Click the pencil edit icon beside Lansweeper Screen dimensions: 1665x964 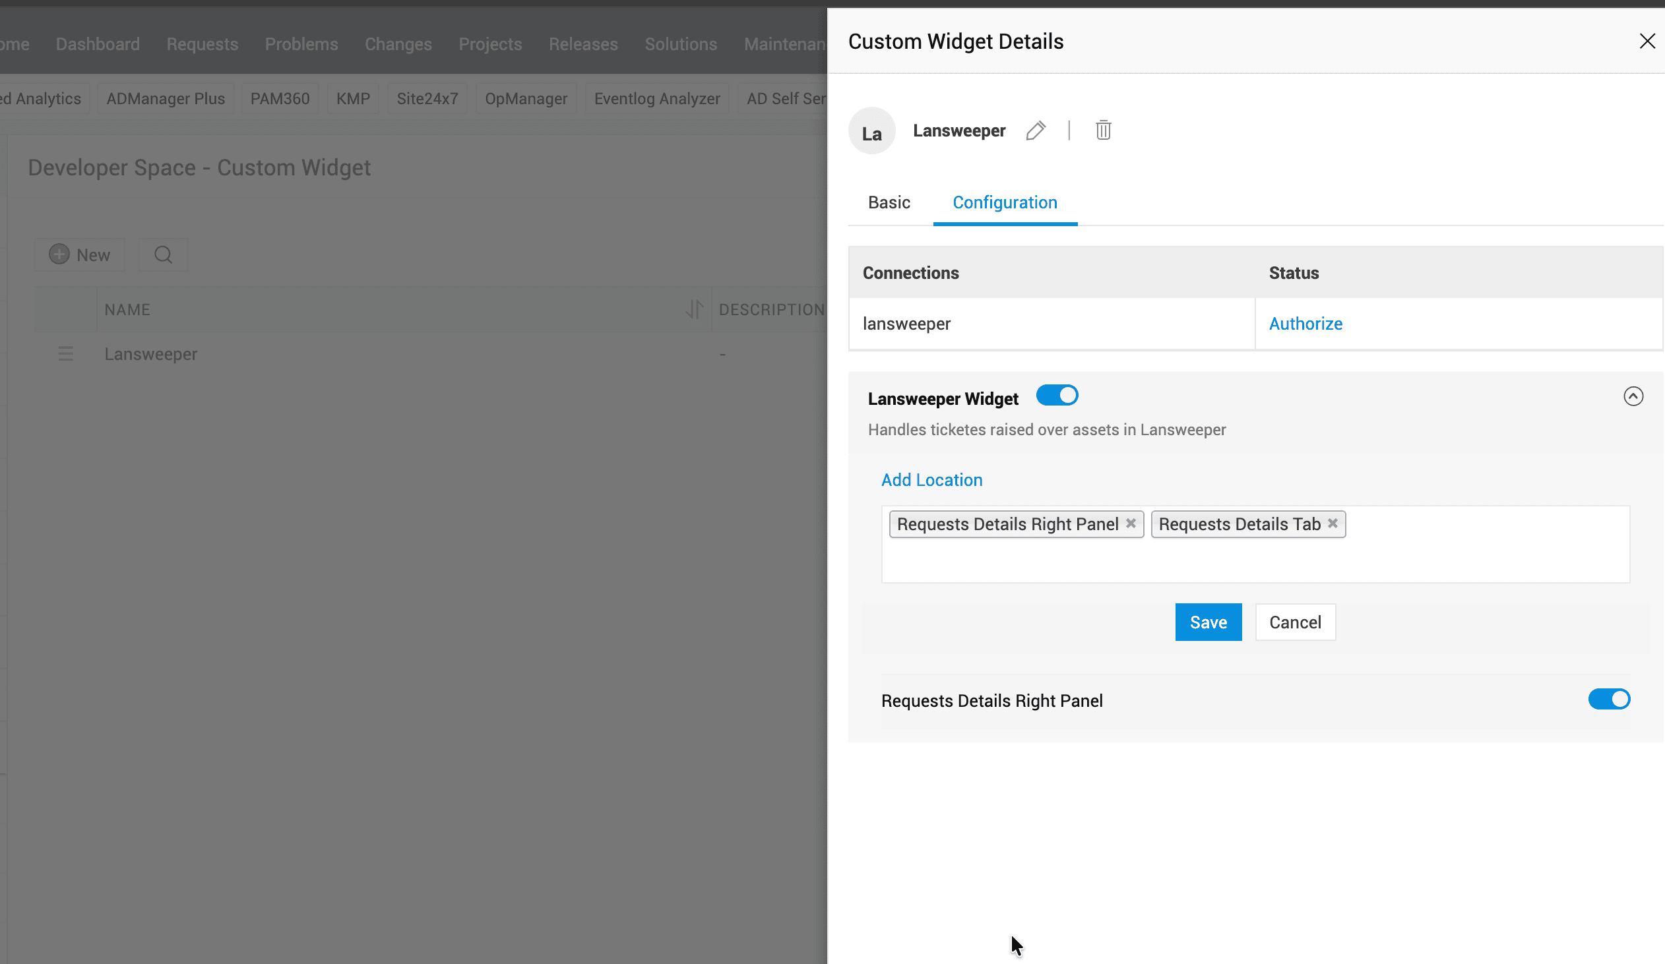point(1035,131)
